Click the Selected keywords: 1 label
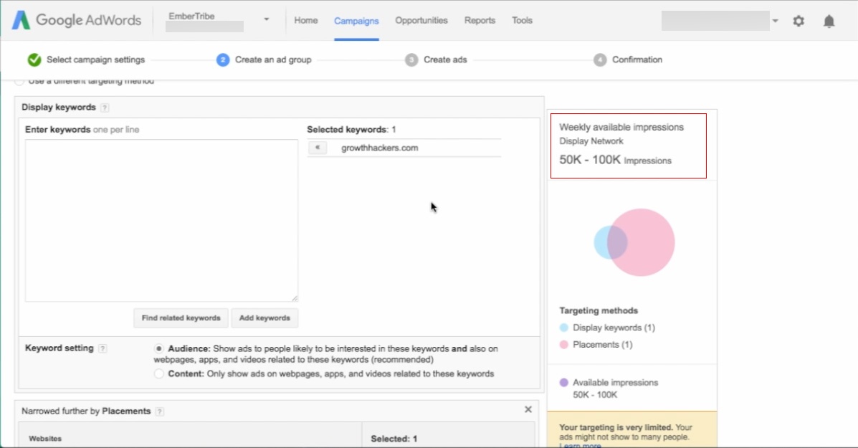The width and height of the screenshot is (858, 448). coord(351,130)
